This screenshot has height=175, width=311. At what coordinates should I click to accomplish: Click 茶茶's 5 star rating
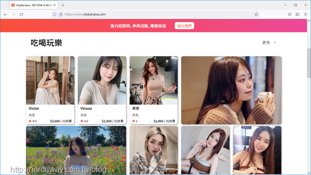(x=135, y=121)
